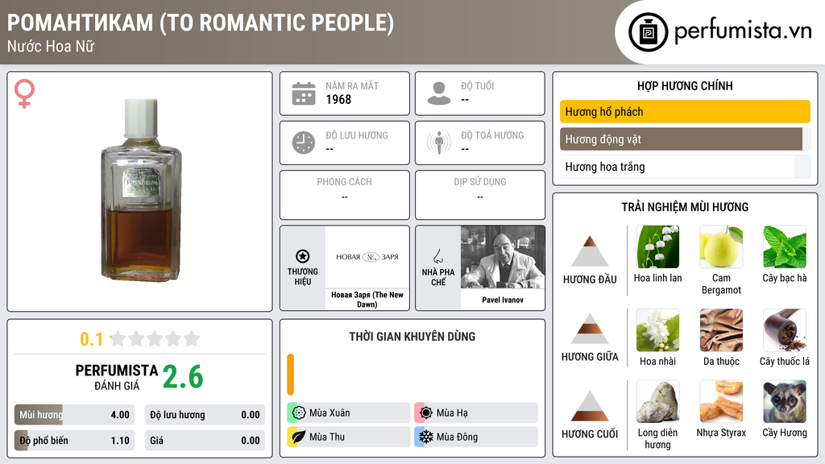Click the Hương động vật accord bar
825x464 pixels.
[685, 139]
